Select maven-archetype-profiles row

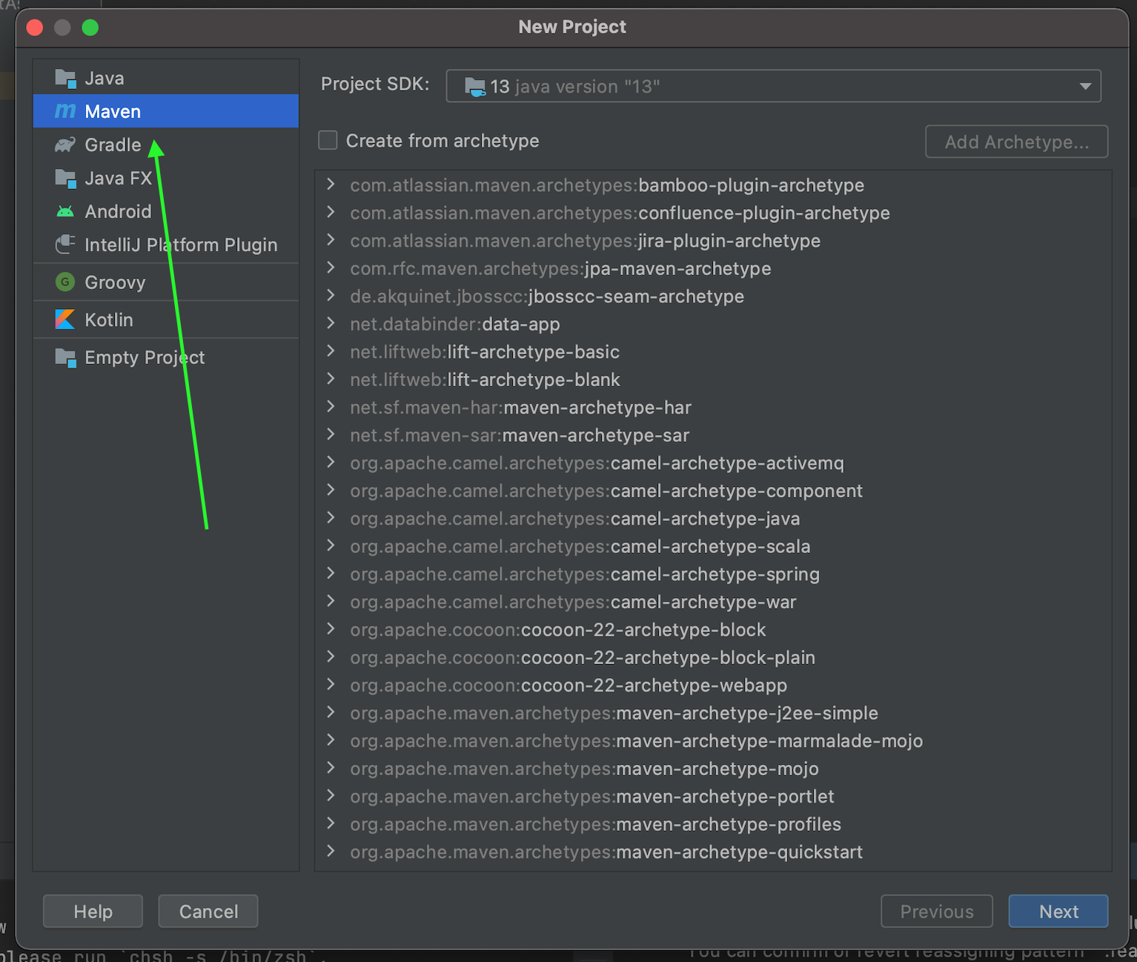(713, 824)
